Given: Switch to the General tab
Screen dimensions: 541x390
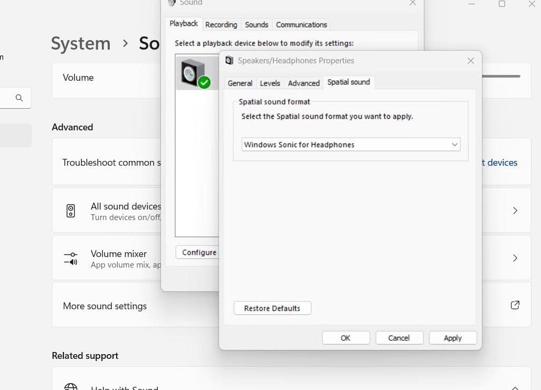Looking at the screenshot, I should coord(240,83).
